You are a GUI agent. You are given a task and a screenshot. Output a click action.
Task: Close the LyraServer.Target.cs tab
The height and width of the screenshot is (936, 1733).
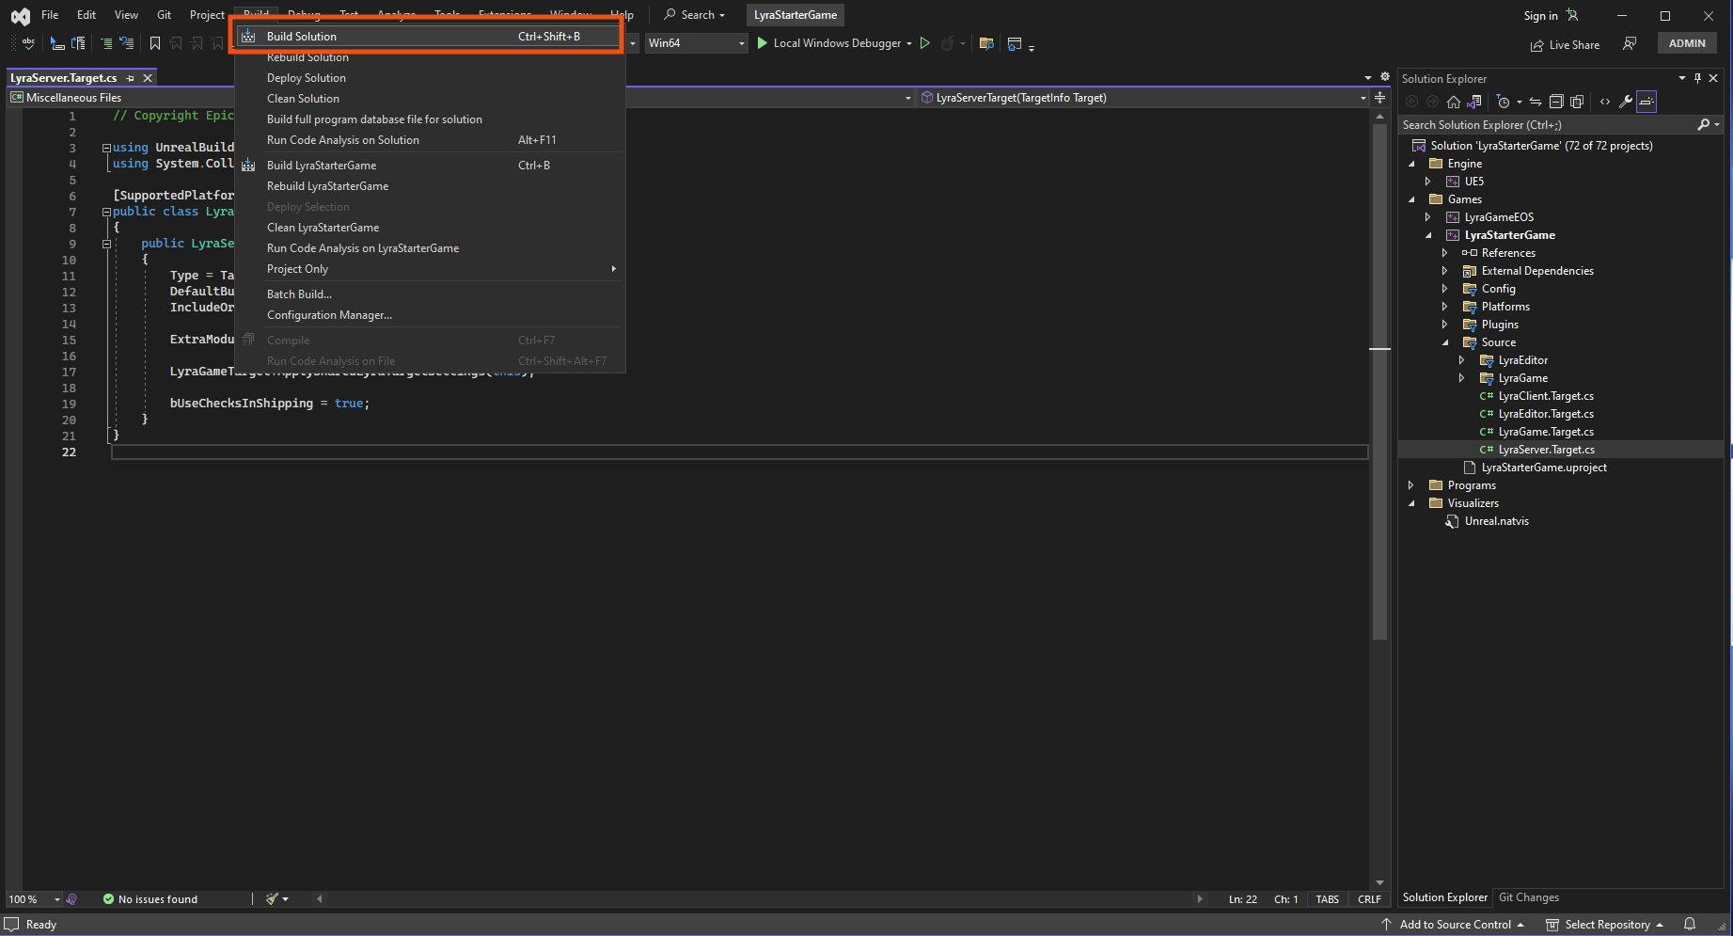coord(149,78)
